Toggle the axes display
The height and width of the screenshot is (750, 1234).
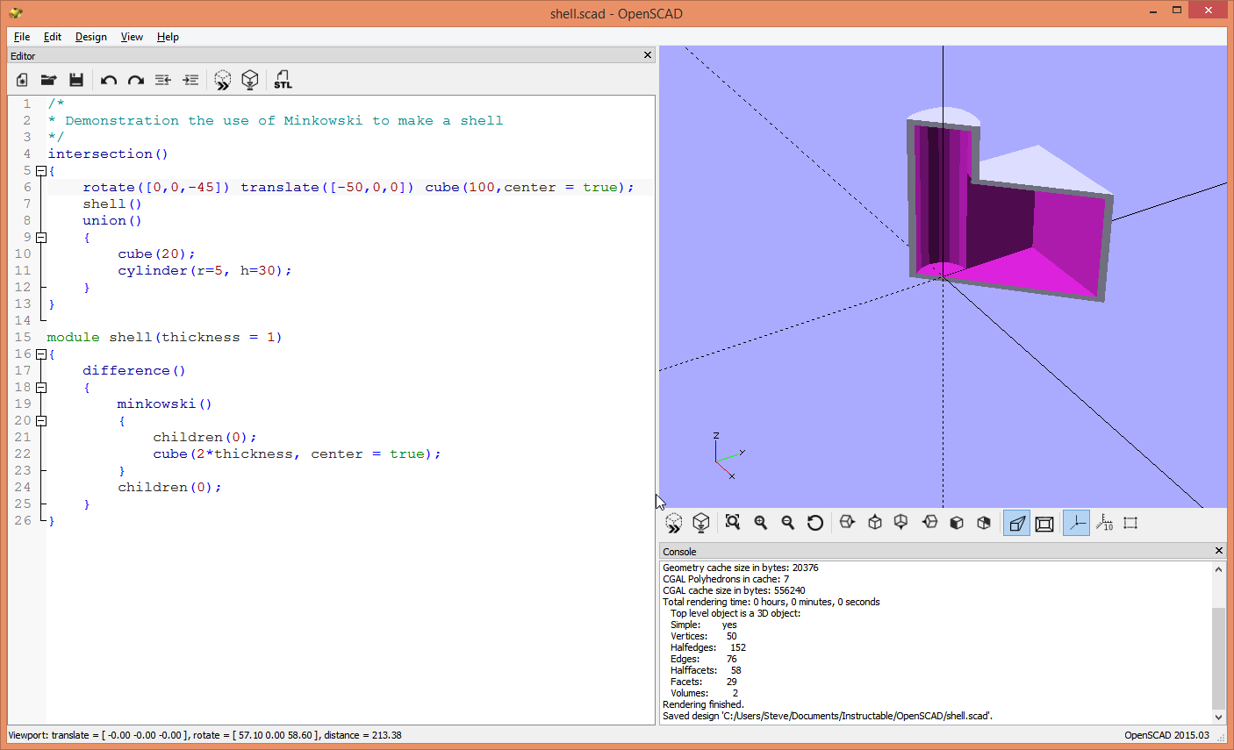pyautogui.click(x=1076, y=522)
